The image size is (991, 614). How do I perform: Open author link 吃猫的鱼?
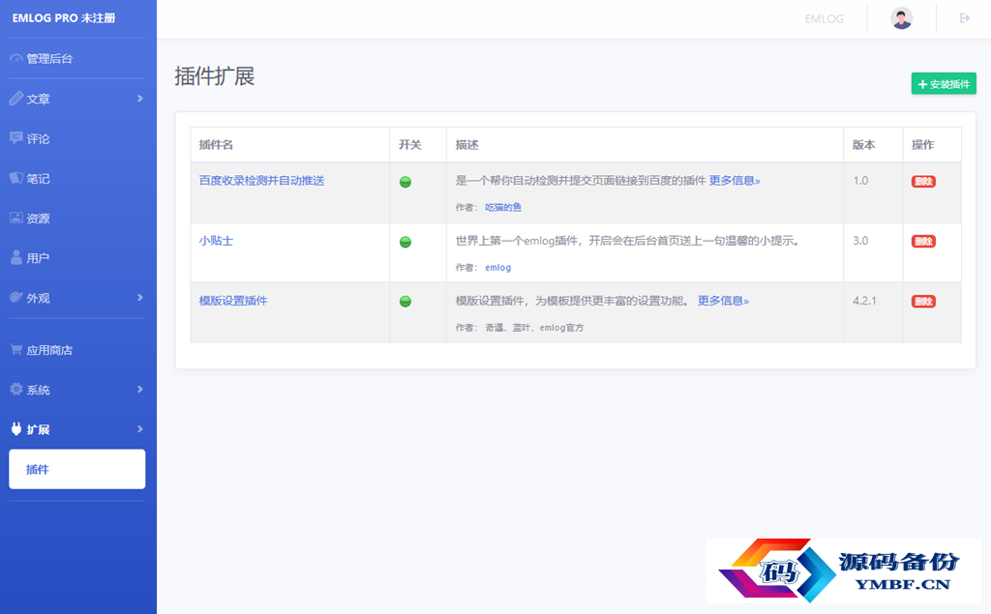pyautogui.click(x=503, y=207)
